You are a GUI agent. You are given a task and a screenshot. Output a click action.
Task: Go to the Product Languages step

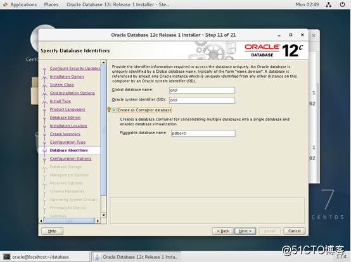click(x=67, y=109)
